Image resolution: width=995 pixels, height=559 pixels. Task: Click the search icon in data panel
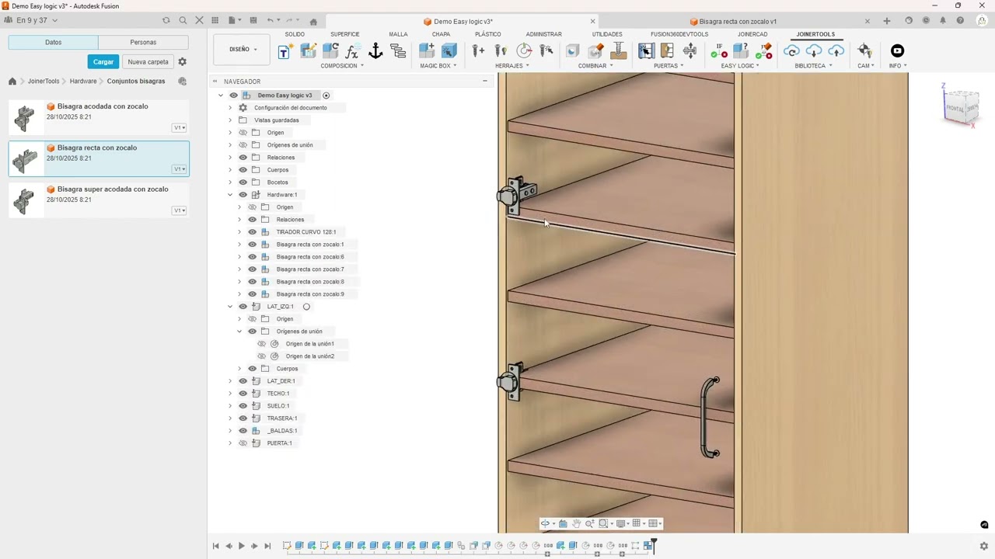[183, 20]
